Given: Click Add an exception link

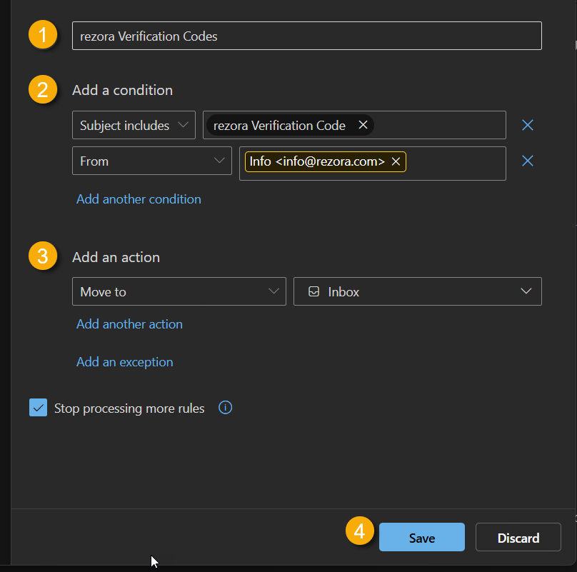Looking at the screenshot, I should pyautogui.click(x=124, y=362).
